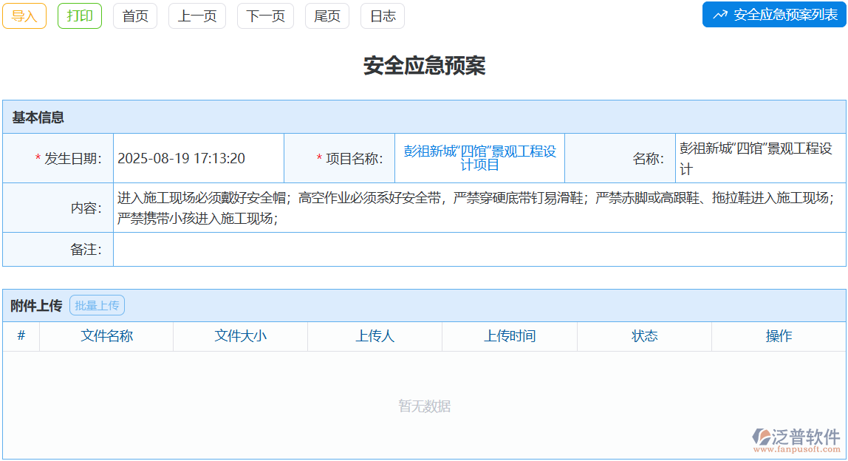Viewport: 848px width, 461px height.
Task: Open the 导入 import function
Action: pos(24,15)
